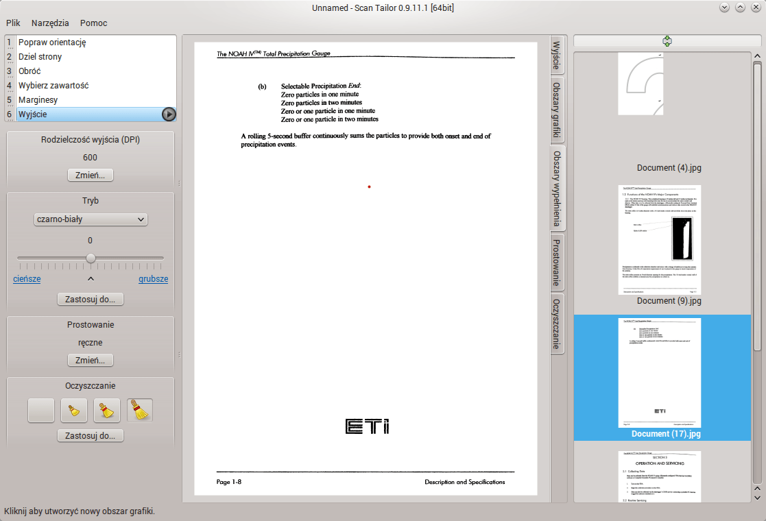766x521 pixels.
Task: Click the scroll up arrow of thumbnail list
Action: pos(757,56)
